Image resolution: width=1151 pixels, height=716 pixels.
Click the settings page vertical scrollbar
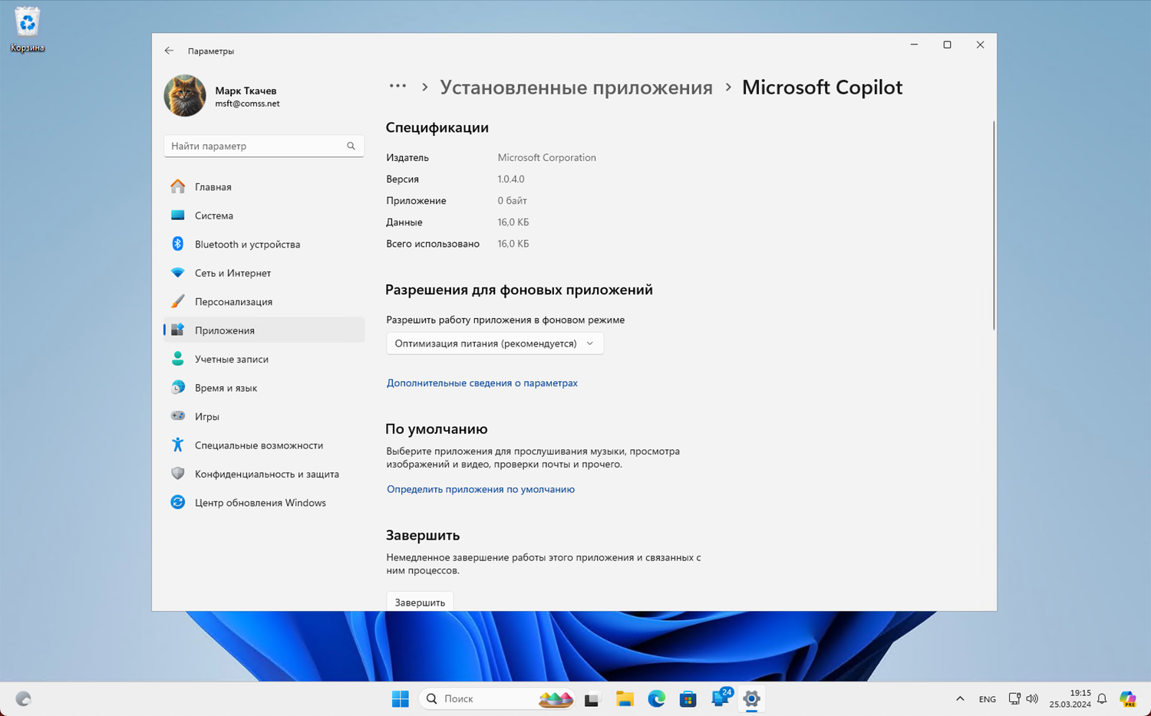tap(994, 225)
